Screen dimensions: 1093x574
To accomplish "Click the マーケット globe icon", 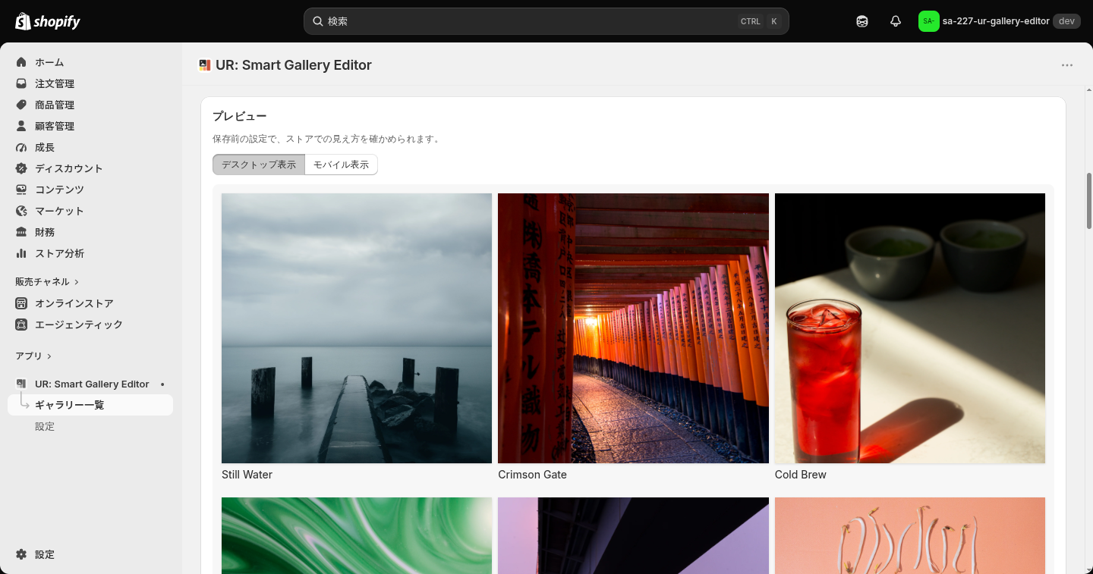I will [21, 211].
